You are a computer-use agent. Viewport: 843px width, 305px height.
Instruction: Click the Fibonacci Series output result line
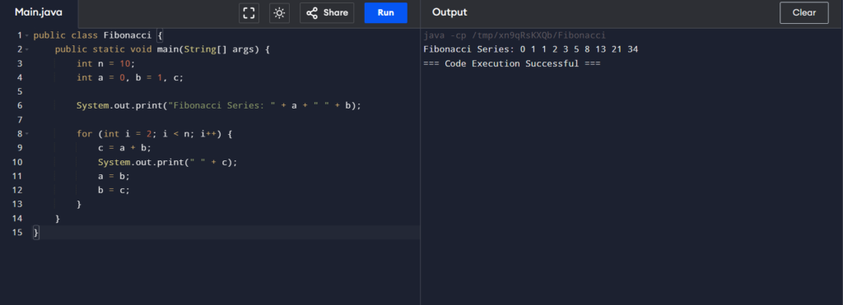[531, 49]
